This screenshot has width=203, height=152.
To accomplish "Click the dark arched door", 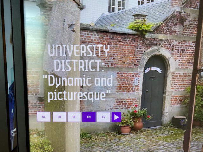I will (153, 95).
